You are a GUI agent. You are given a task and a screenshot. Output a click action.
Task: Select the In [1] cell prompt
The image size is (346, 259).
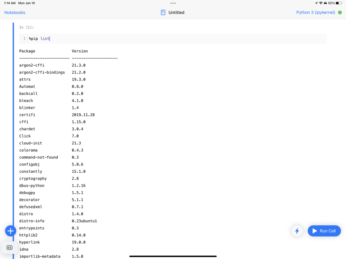27,27
